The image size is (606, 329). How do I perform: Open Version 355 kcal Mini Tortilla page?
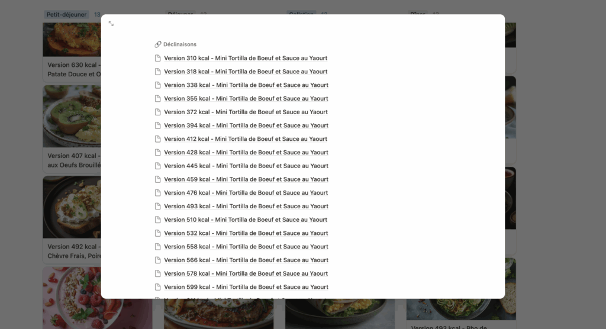[246, 99]
